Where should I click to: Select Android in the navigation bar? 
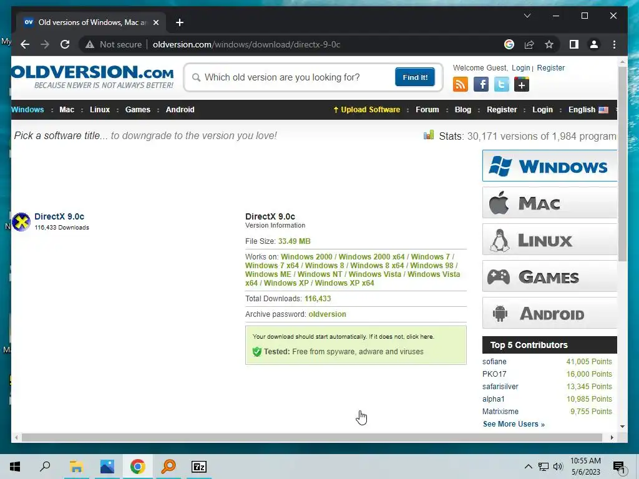180,110
